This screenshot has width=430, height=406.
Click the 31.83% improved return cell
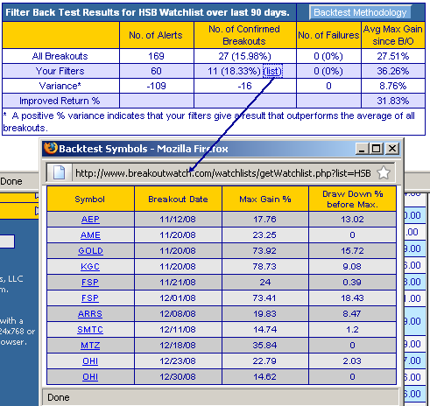point(393,101)
